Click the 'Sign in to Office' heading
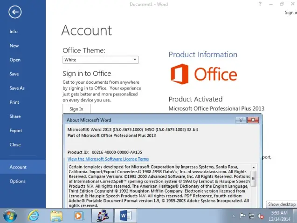 [87, 74]
